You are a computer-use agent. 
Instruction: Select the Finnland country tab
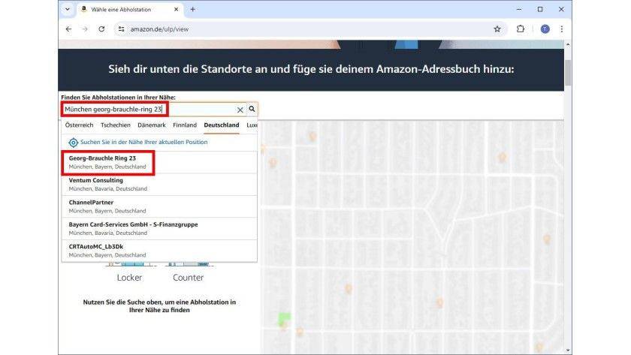185,125
